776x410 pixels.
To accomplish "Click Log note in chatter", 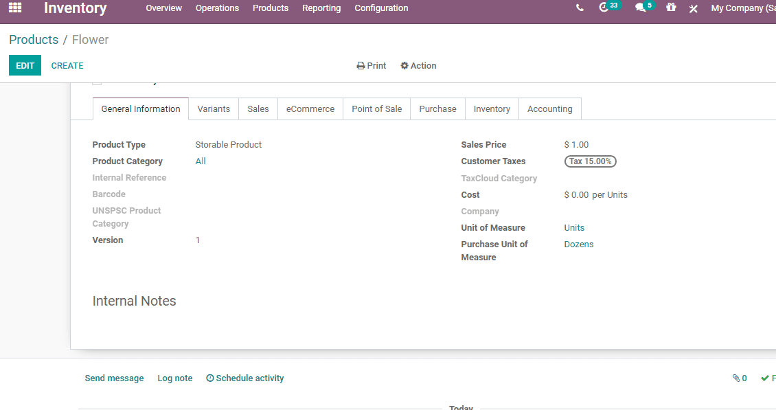I will pos(174,378).
